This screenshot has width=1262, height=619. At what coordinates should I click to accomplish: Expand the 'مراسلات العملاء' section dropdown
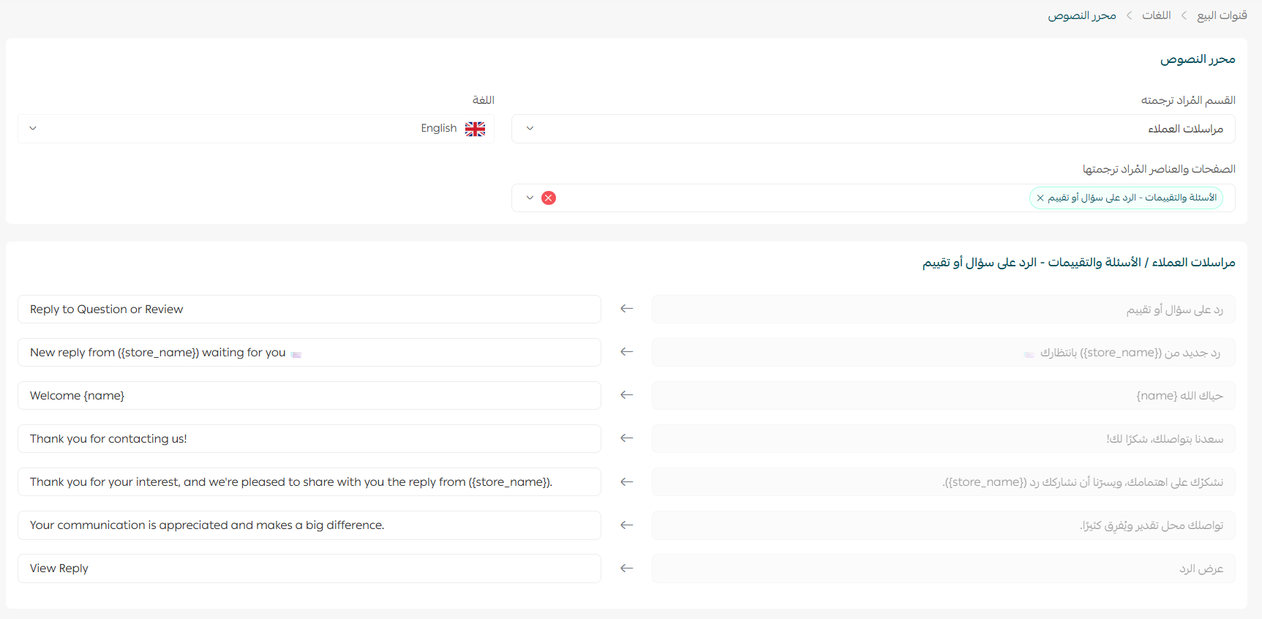(x=873, y=129)
